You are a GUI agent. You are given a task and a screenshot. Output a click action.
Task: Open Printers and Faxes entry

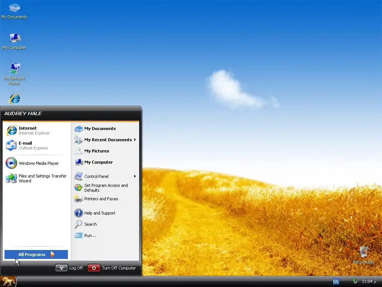tap(105, 199)
